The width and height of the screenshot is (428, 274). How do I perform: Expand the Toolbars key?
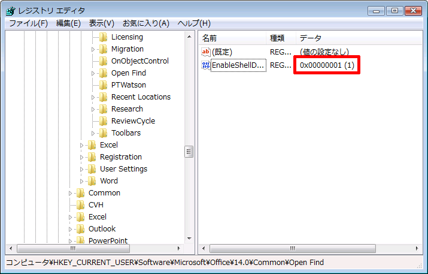[93, 134]
